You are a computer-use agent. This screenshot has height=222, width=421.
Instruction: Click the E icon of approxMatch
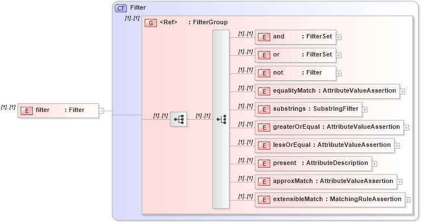click(x=264, y=182)
